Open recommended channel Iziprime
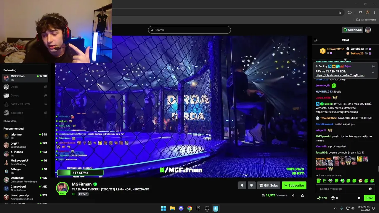The height and width of the screenshot is (213, 379). (25, 136)
